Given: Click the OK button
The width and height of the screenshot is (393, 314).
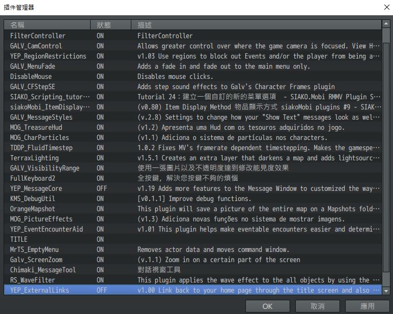Looking at the screenshot, I should 267,306.
